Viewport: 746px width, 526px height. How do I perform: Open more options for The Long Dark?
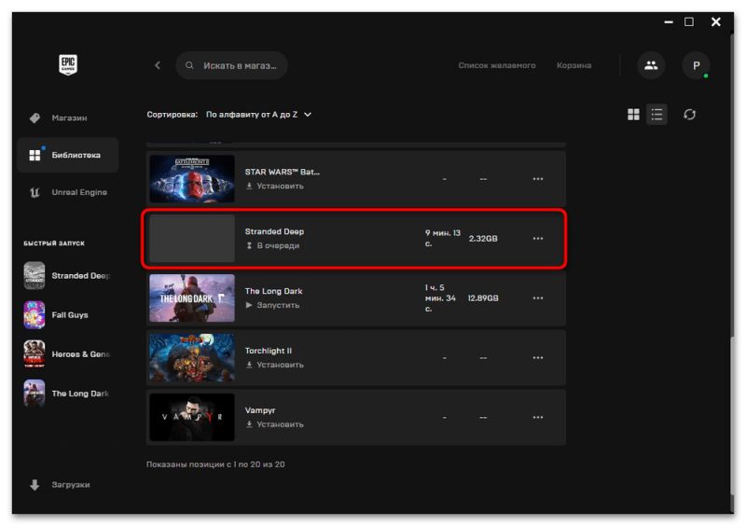pyautogui.click(x=538, y=298)
